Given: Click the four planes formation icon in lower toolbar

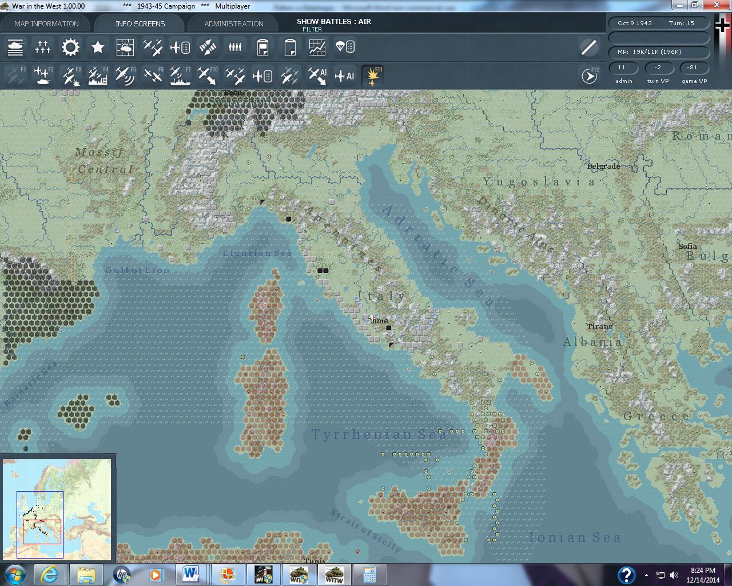Looking at the screenshot, I should point(235,76).
